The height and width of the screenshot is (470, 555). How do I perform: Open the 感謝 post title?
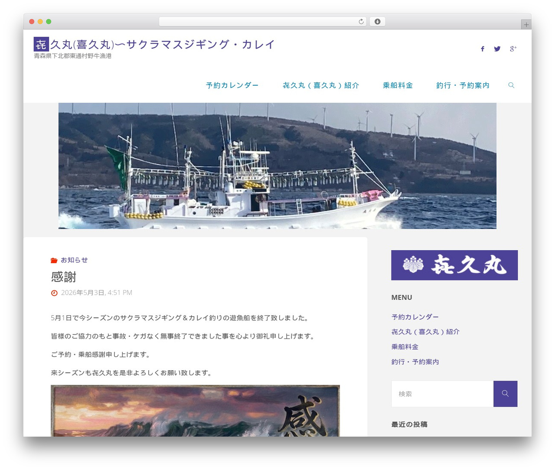coord(64,277)
